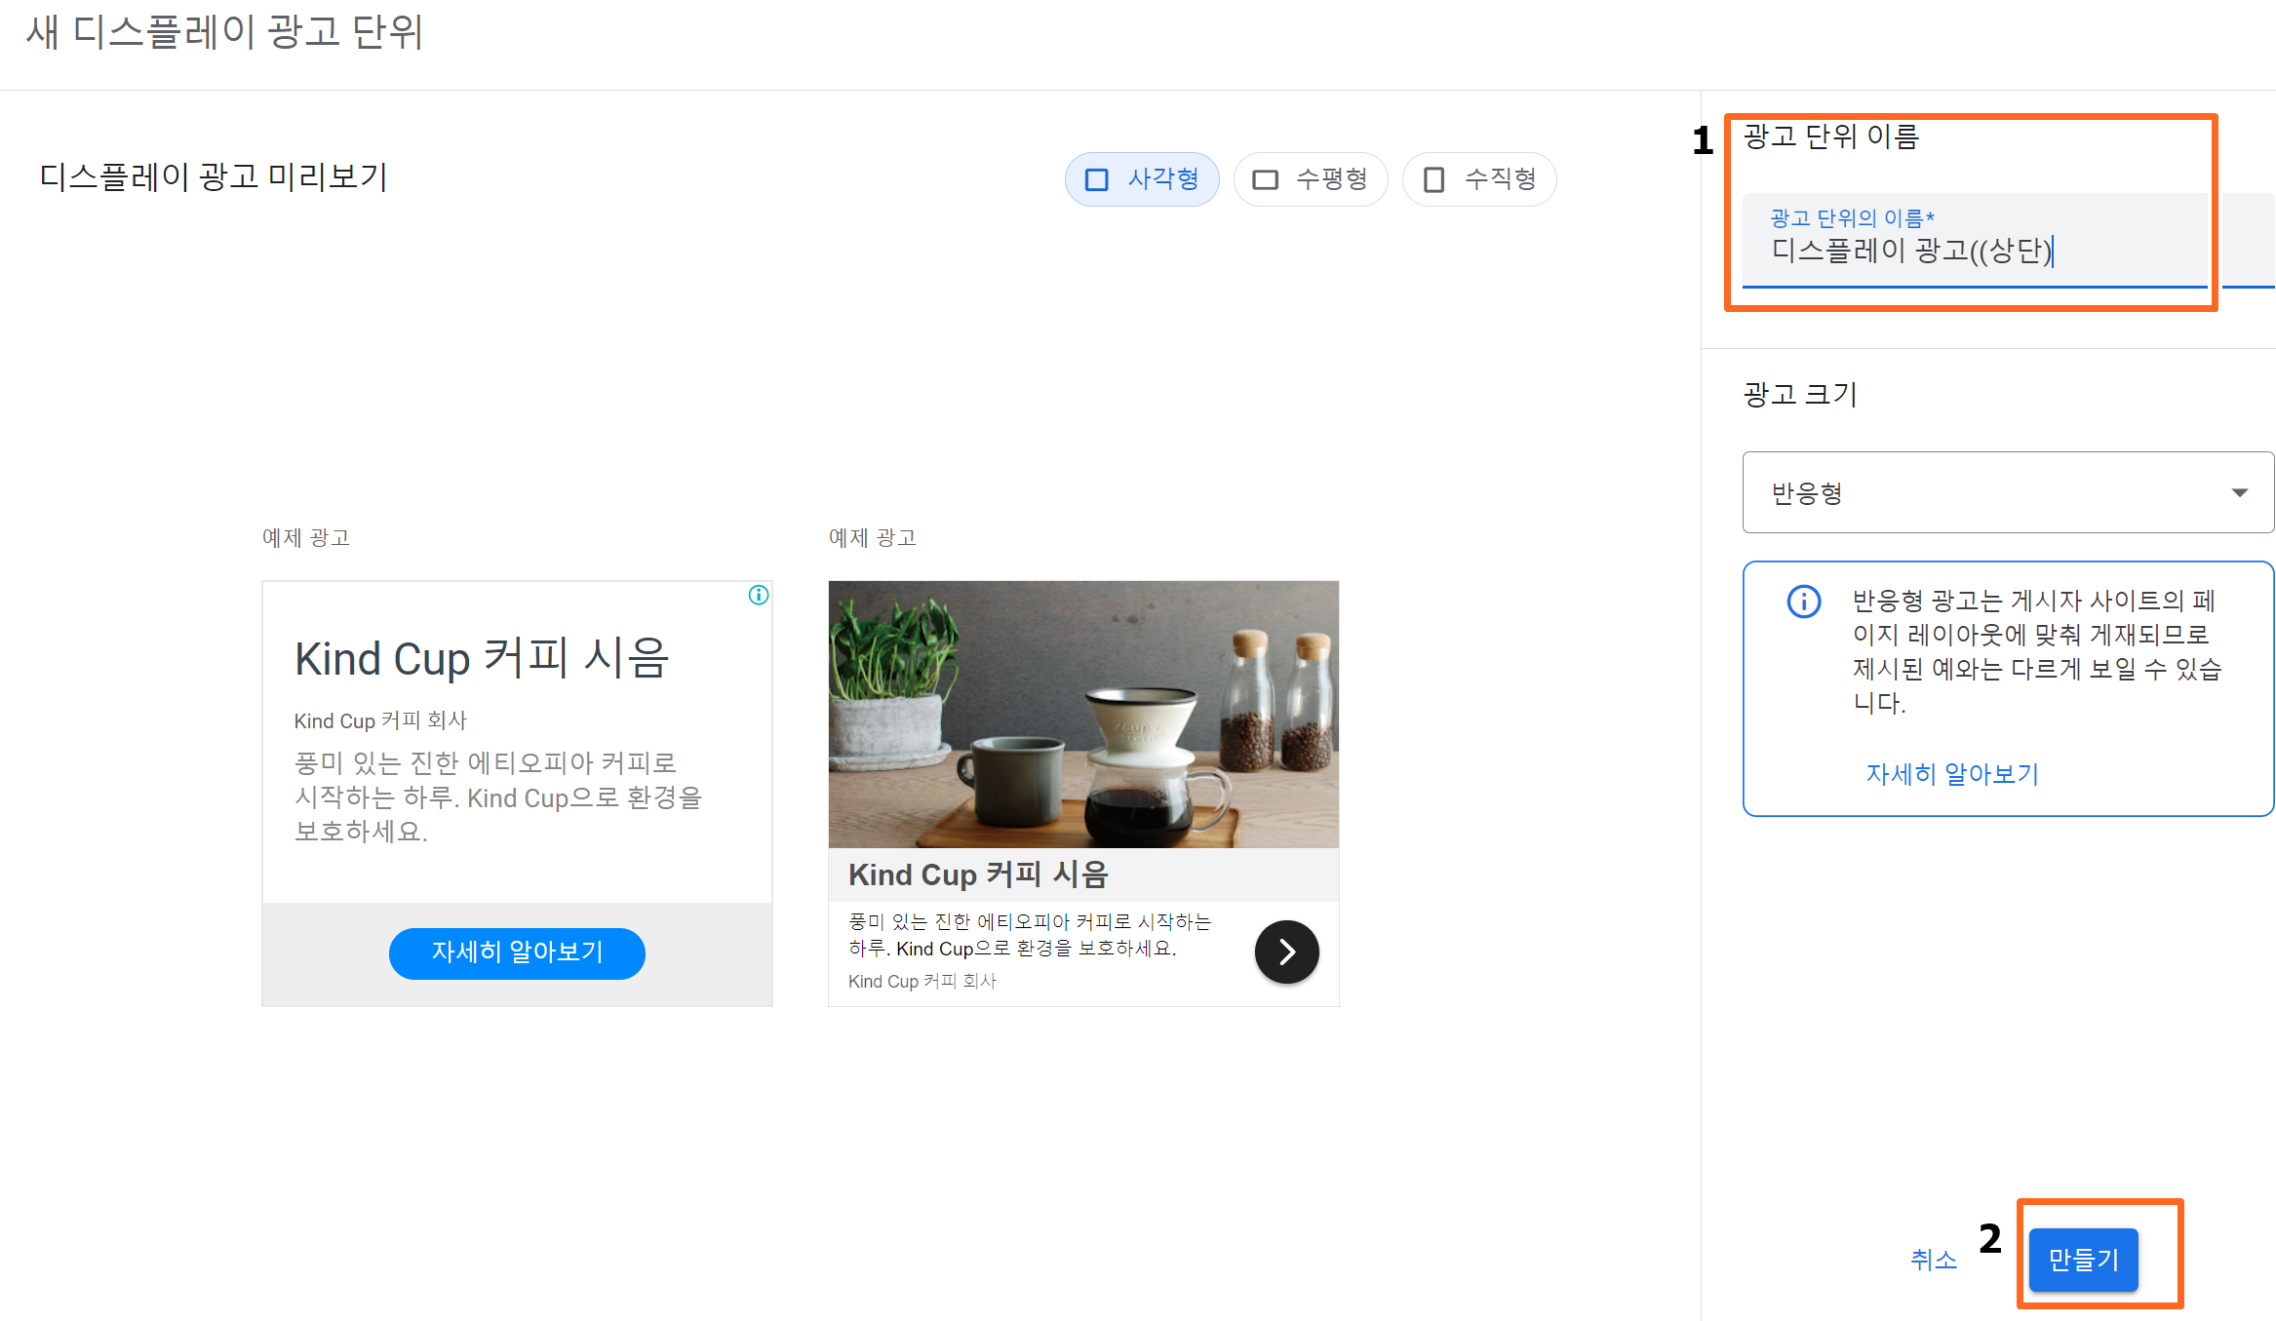The image size is (2276, 1321).
Task: Click the 만들기 create button
Action: [2082, 1260]
